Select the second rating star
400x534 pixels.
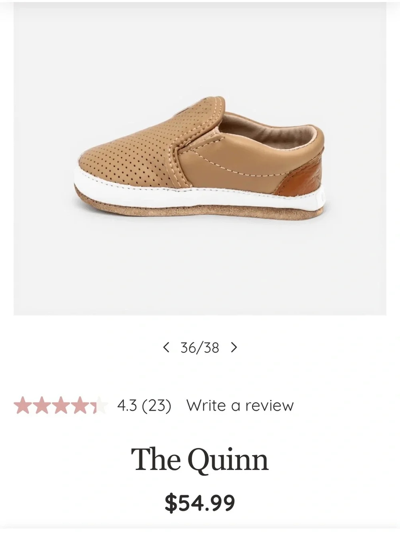(42, 405)
